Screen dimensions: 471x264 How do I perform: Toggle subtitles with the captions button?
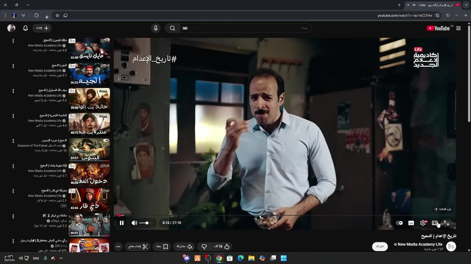[x=411, y=223]
